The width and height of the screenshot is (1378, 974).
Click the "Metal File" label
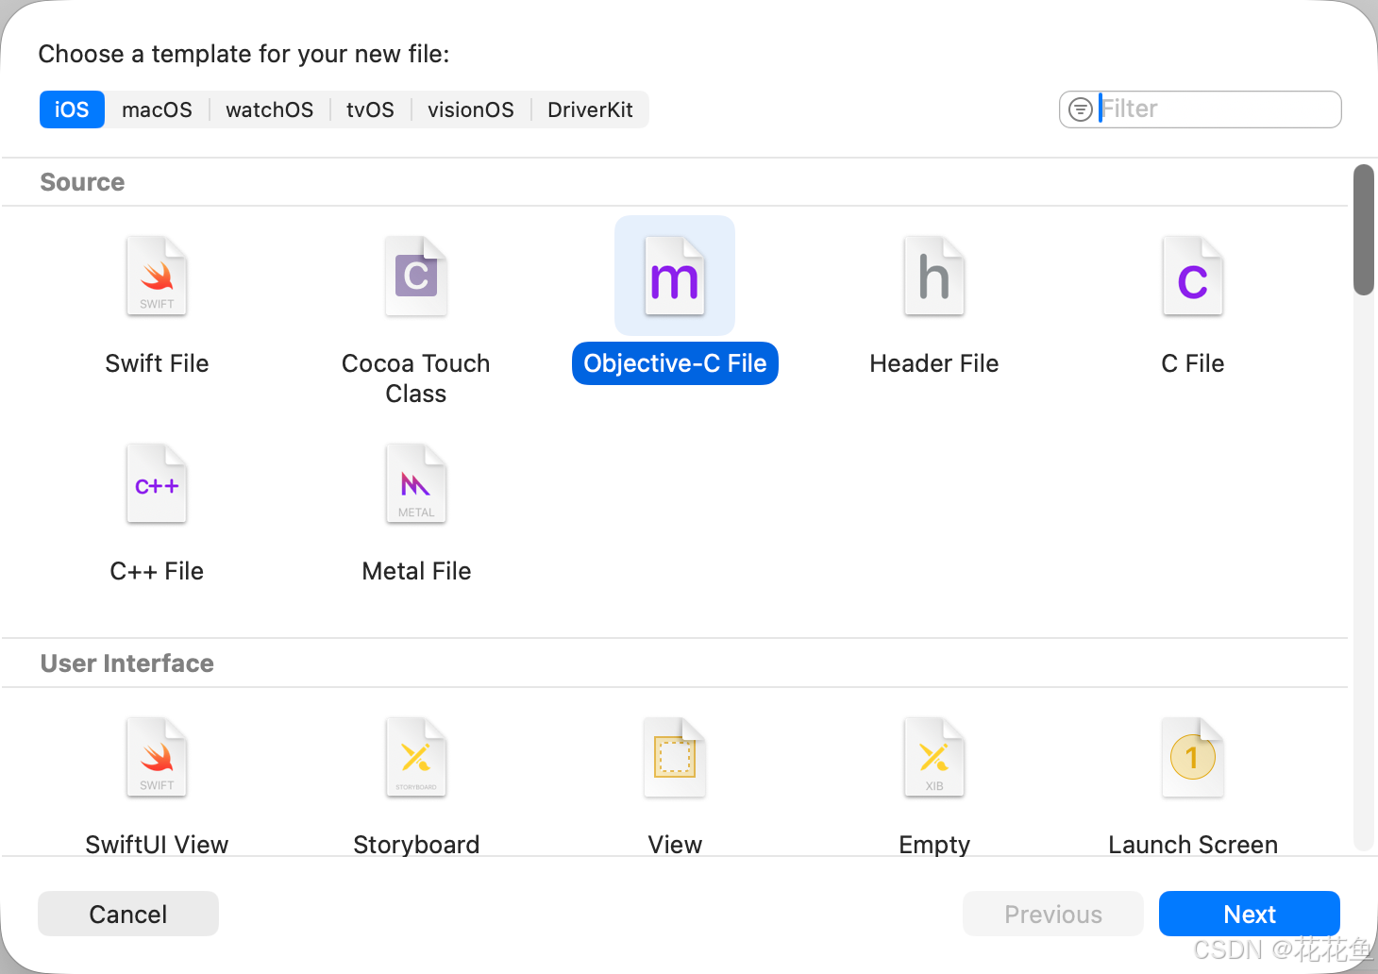pos(416,571)
